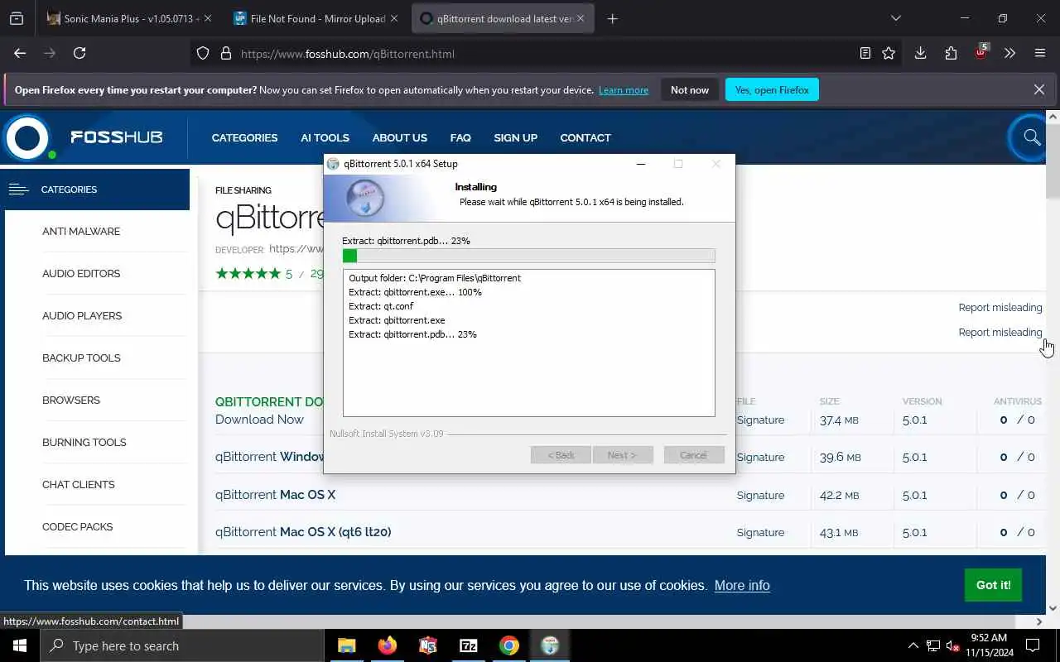The height and width of the screenshot is (662, 1060).
Task: Dismiss the Firefox startup notification bar
Action: pyautogui.click(x=1039, y=89)
